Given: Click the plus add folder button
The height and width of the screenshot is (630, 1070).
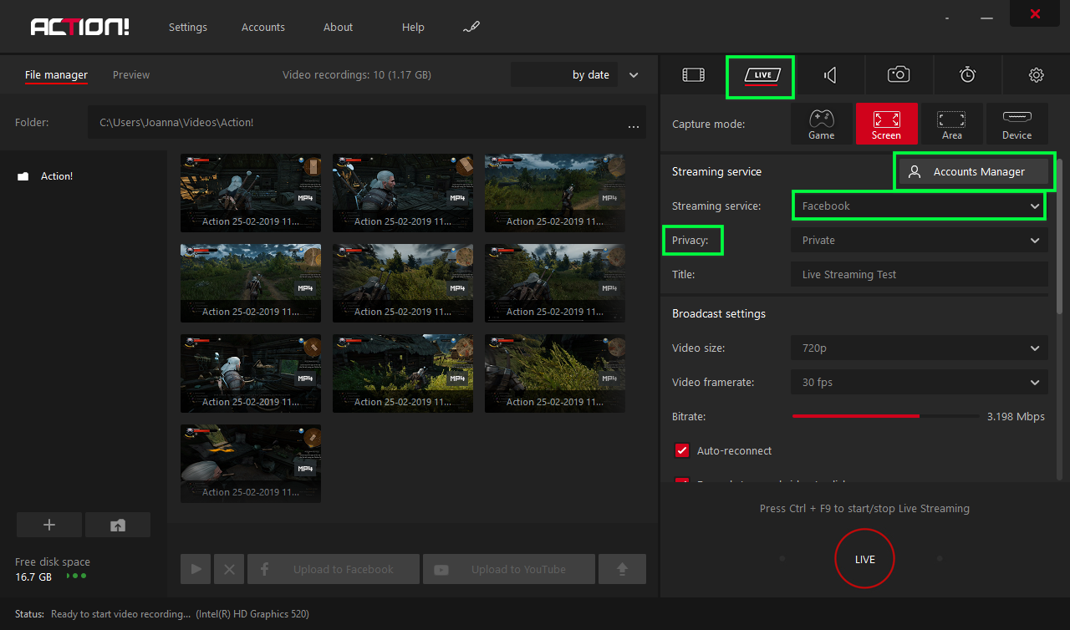Looking at the screenshot, I should [x=49, y=525].
